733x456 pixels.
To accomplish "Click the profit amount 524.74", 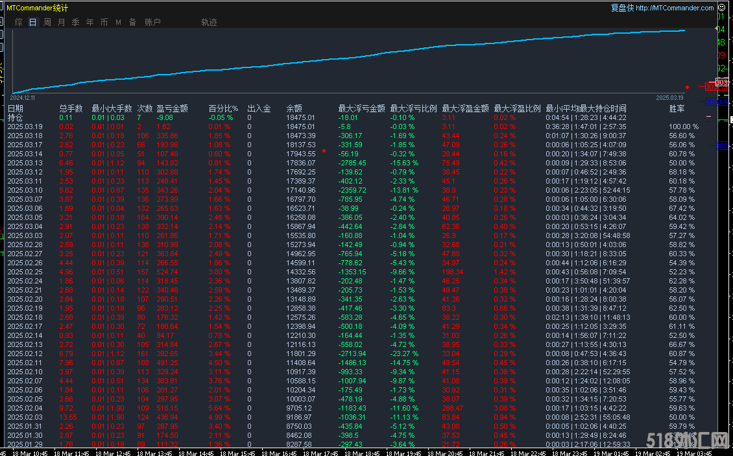I will 167,272.
